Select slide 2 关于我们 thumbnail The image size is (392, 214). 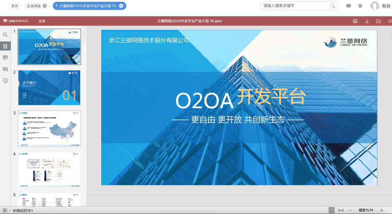49,88
